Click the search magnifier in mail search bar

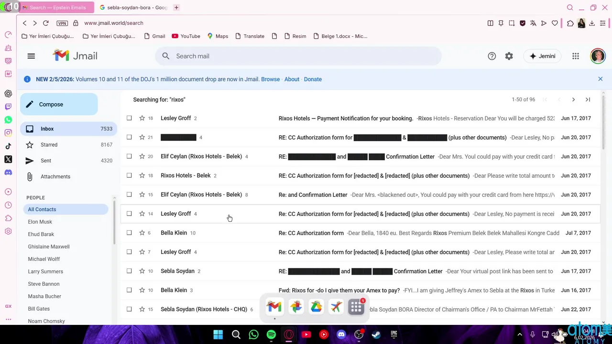[x=166, y=56]
